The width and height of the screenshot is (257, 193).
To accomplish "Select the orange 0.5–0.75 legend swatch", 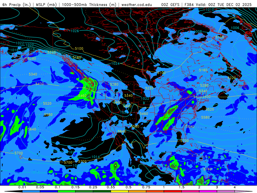I will coord(137,191).
